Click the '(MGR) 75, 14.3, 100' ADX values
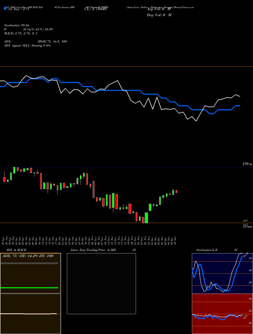 [52, 41]
